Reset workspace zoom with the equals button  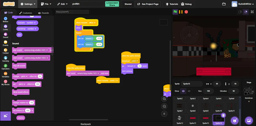pyautogui.click(x=164, y=114)
